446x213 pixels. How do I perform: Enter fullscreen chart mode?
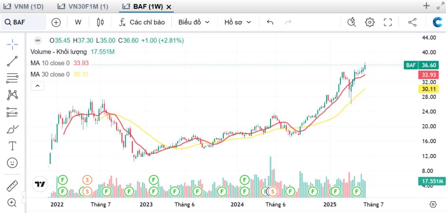pos(388,22)
